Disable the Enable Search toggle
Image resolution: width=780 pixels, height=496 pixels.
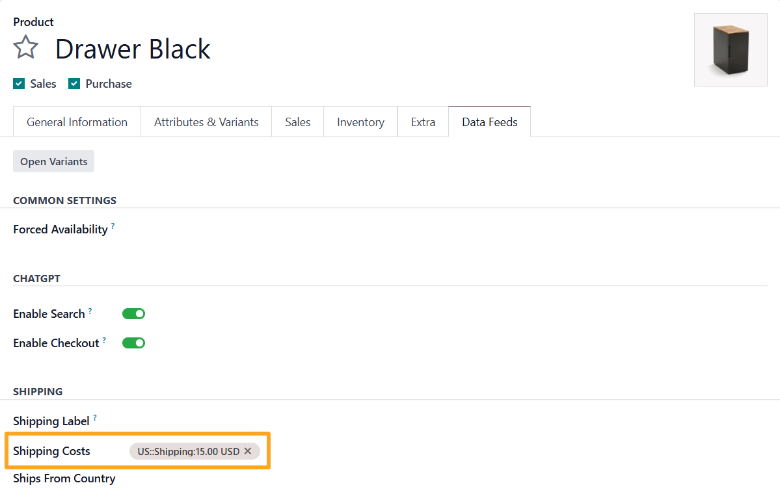tap(133, 313)
